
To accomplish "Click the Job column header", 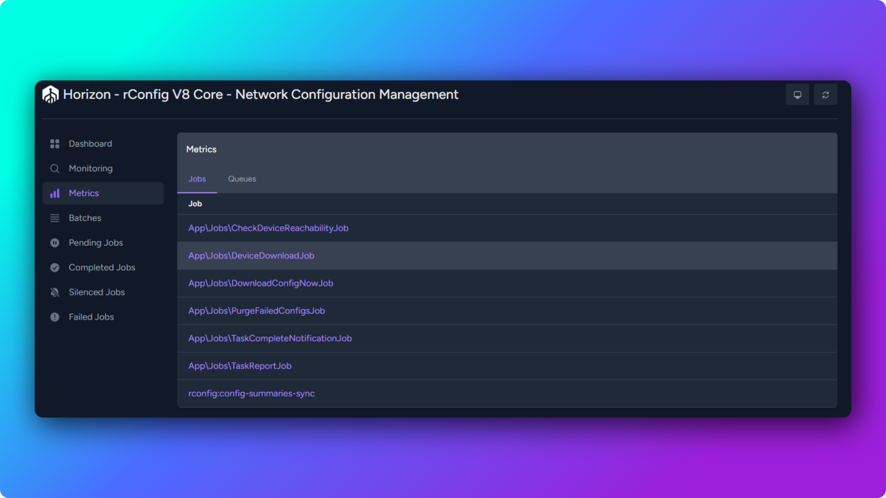I will click(x=195, y=204).
